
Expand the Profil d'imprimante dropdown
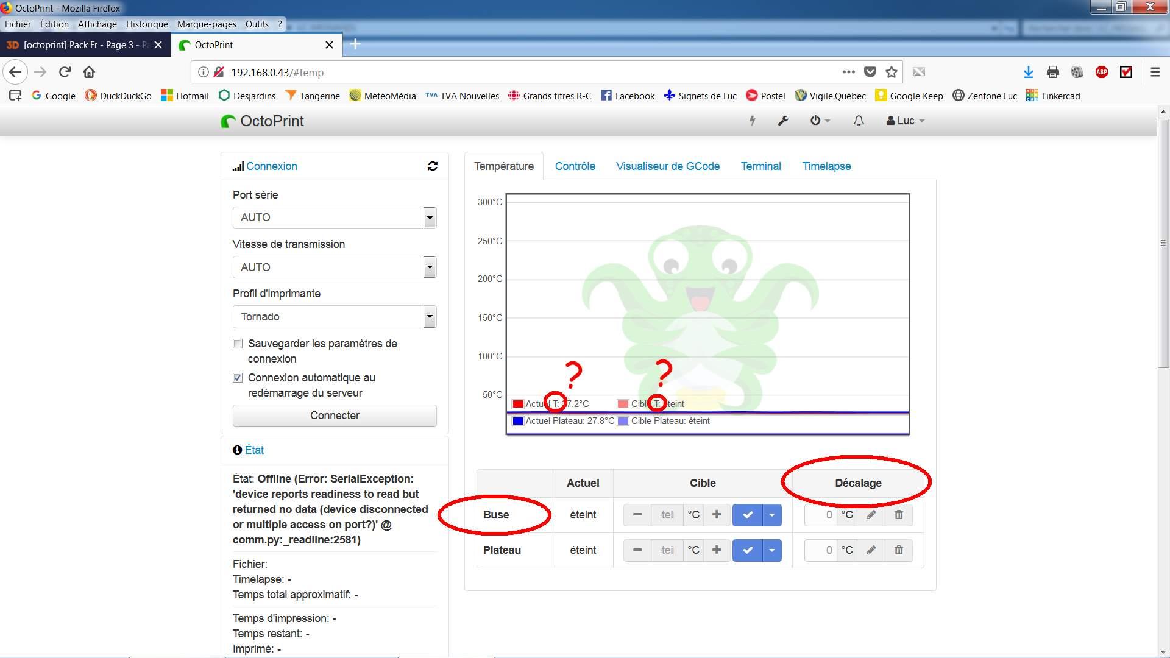point(335,317)
